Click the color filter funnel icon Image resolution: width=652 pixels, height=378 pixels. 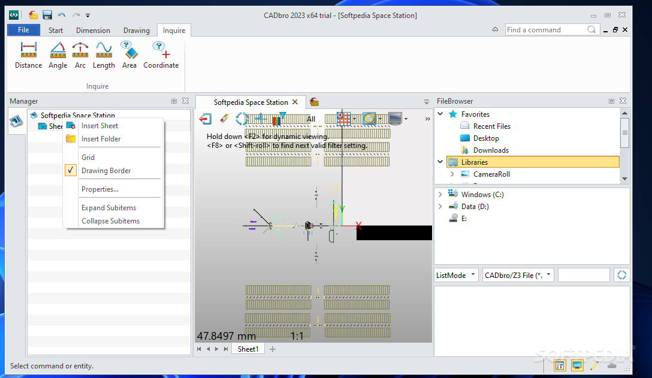(x=279, y=119)
